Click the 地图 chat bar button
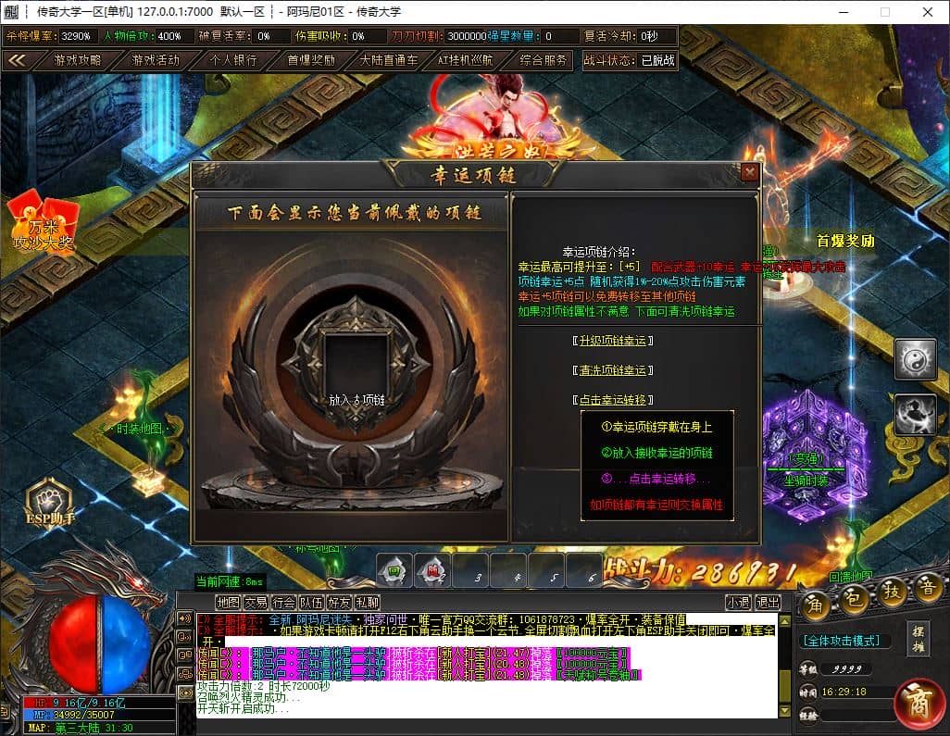The height and width of the screenshot is (736, 950). tap(228, 602)
